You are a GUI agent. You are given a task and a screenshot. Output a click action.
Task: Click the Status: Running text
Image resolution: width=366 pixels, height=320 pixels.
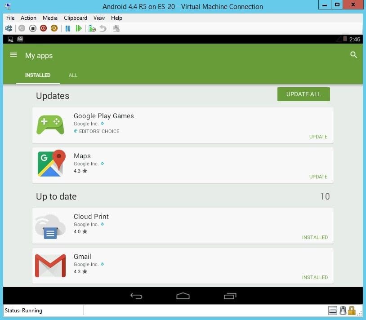point(23,311)
